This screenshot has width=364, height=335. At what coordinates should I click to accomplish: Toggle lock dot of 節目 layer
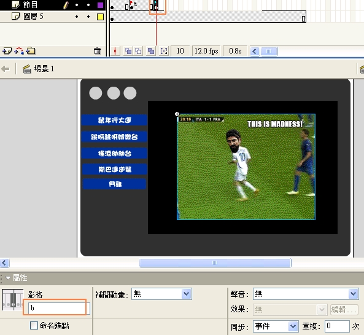88,5
